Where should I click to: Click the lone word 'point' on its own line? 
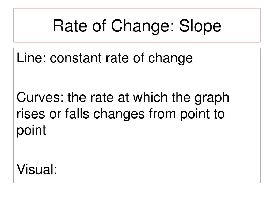coord(31,130)
